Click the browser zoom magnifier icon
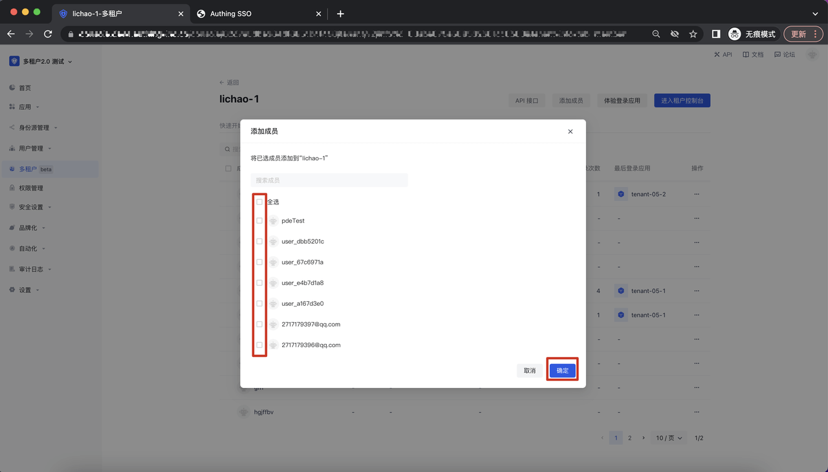The width and height of the screenshot is (828, 472). 656,34
